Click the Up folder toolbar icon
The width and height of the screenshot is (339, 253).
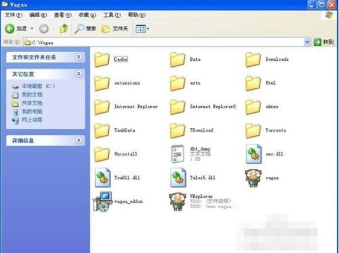tap(64, 28)
